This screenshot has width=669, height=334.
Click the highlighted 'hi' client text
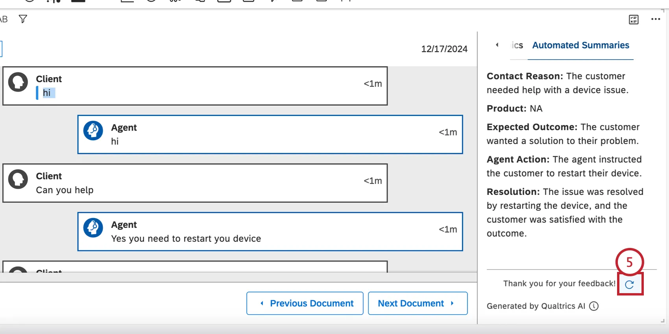pyautogui.click(x=47, y=93)
